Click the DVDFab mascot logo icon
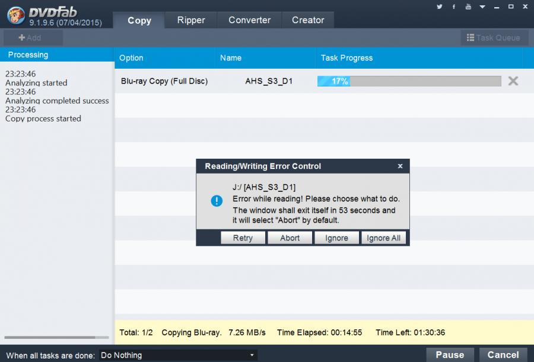 coord(15,15)
